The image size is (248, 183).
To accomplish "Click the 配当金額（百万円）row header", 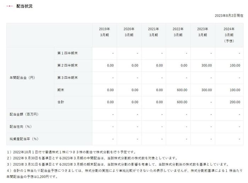I will (x=24, y=115).
